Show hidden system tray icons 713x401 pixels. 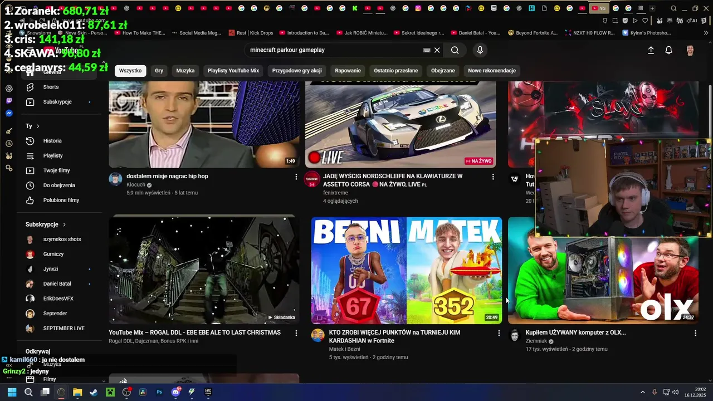(642, 392)
